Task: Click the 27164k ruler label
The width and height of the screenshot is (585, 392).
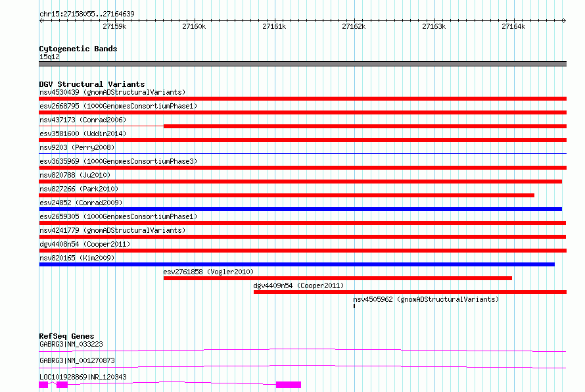Action: 513,26
